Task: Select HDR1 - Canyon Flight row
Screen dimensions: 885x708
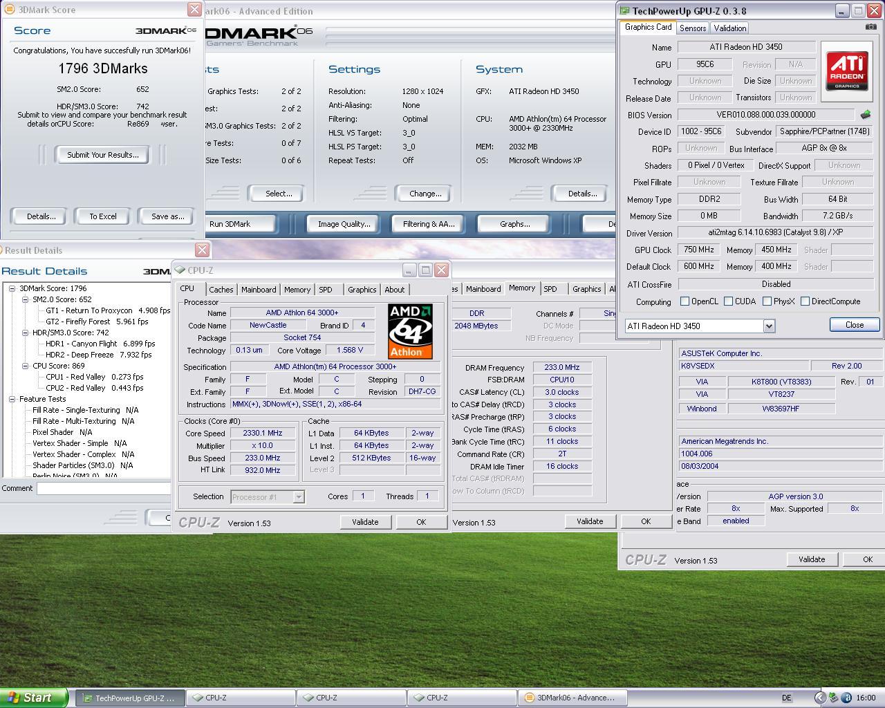Action: (x=100, y=344)
